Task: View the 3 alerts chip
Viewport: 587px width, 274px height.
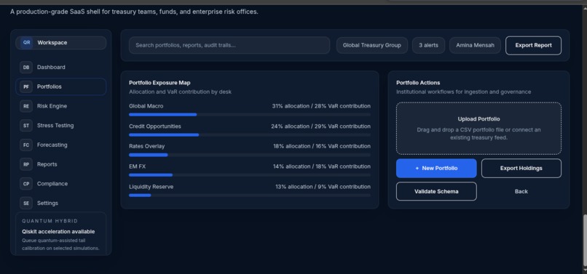Action: tap(428, 45)
